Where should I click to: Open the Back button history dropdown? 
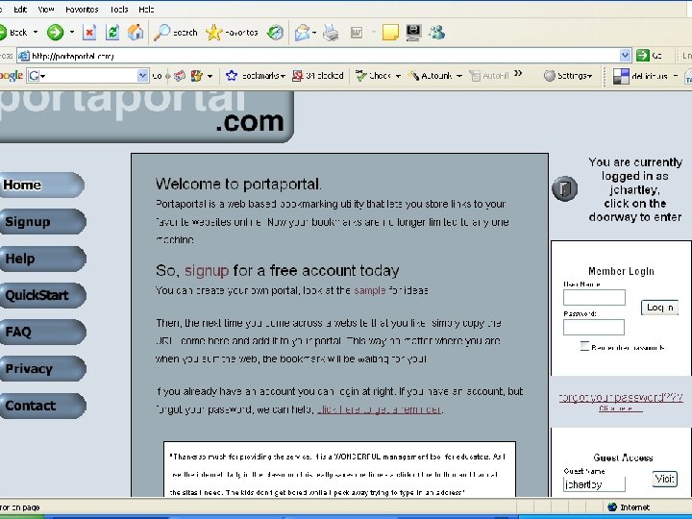36,33
